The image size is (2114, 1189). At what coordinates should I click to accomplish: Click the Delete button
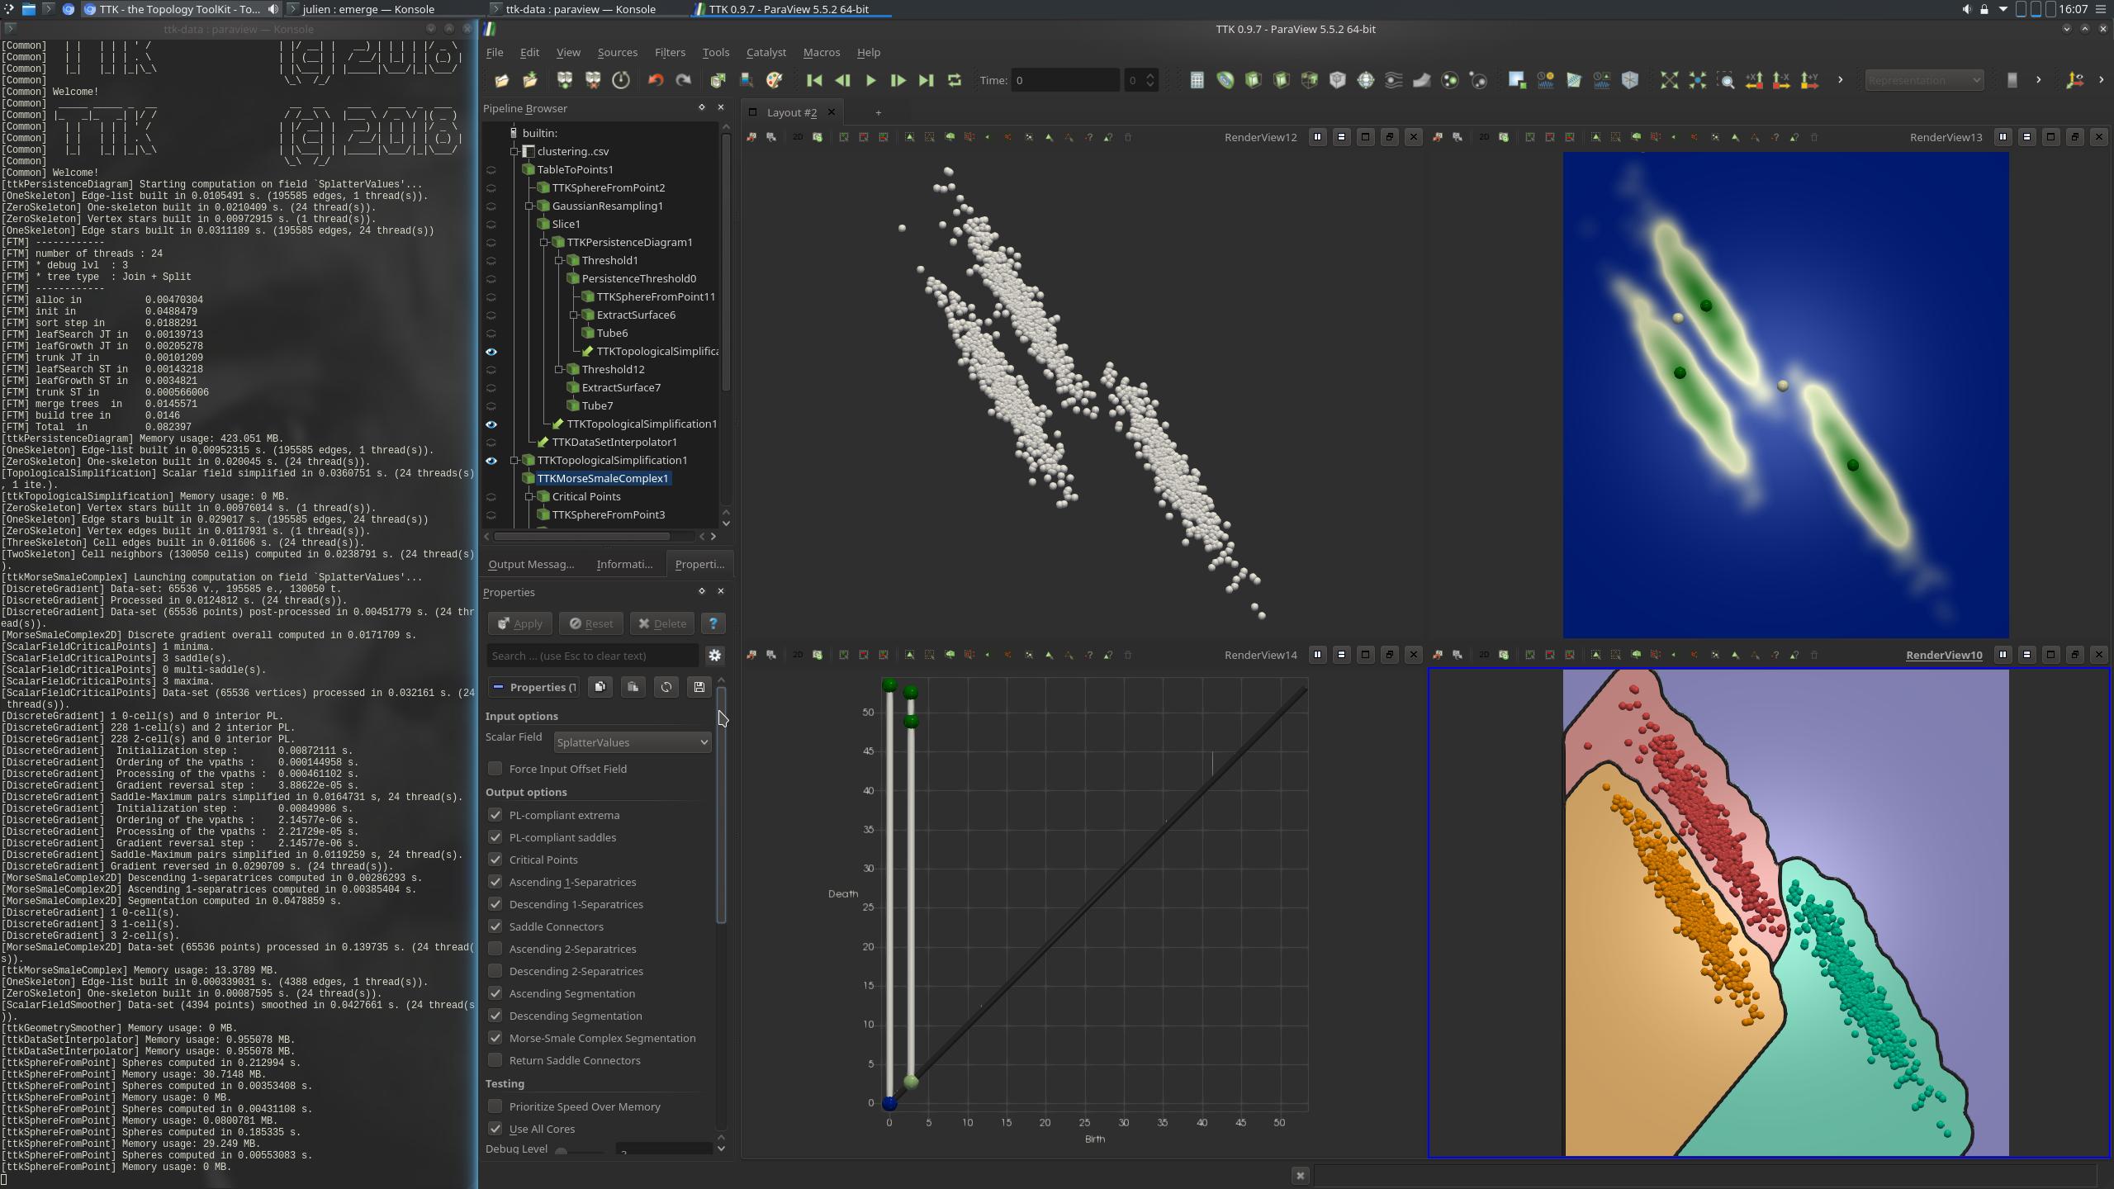[x=662, y=623]
